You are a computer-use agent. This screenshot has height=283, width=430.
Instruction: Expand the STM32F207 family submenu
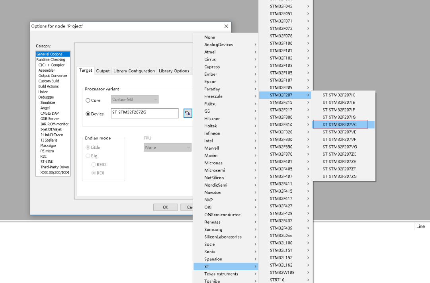pos(285,95)
